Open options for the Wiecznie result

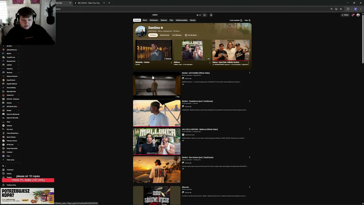pyautogui.click(x=250, y=187)
